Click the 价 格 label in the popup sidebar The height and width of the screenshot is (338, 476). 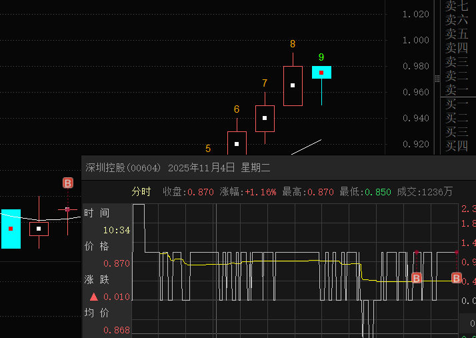97,246
